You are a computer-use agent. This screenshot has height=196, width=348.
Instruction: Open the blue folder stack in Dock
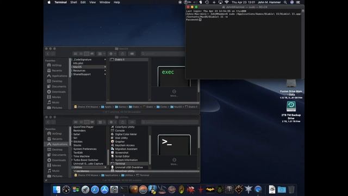click(282, 189)
